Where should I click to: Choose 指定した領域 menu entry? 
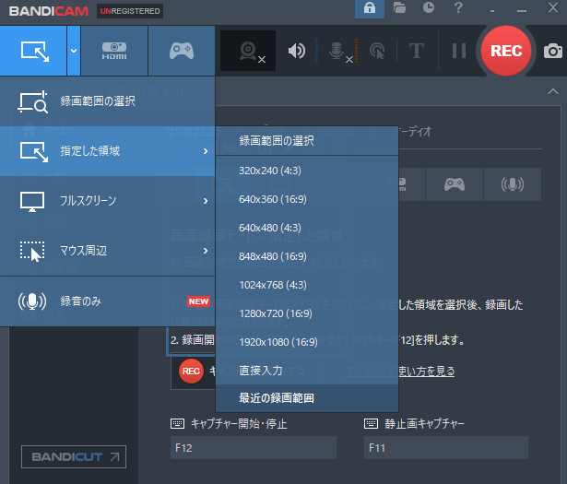point(107,151)
